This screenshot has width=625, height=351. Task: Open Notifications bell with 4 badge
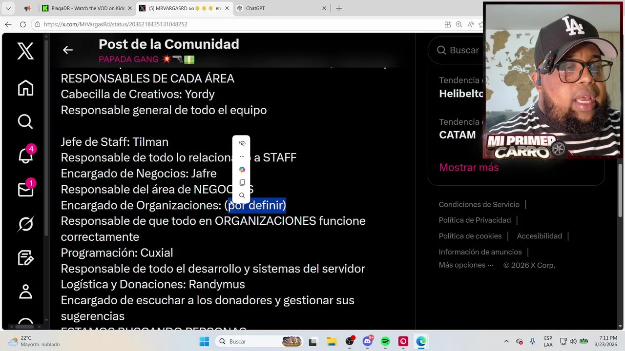click(x=25, y=155)
